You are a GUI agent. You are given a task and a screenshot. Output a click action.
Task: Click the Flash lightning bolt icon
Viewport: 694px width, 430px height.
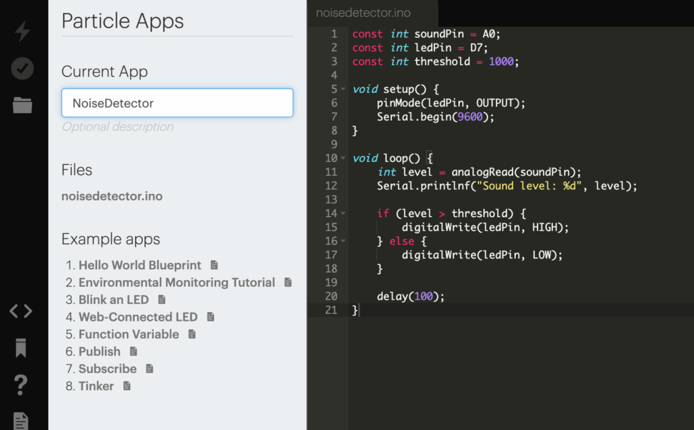[22, 31]
